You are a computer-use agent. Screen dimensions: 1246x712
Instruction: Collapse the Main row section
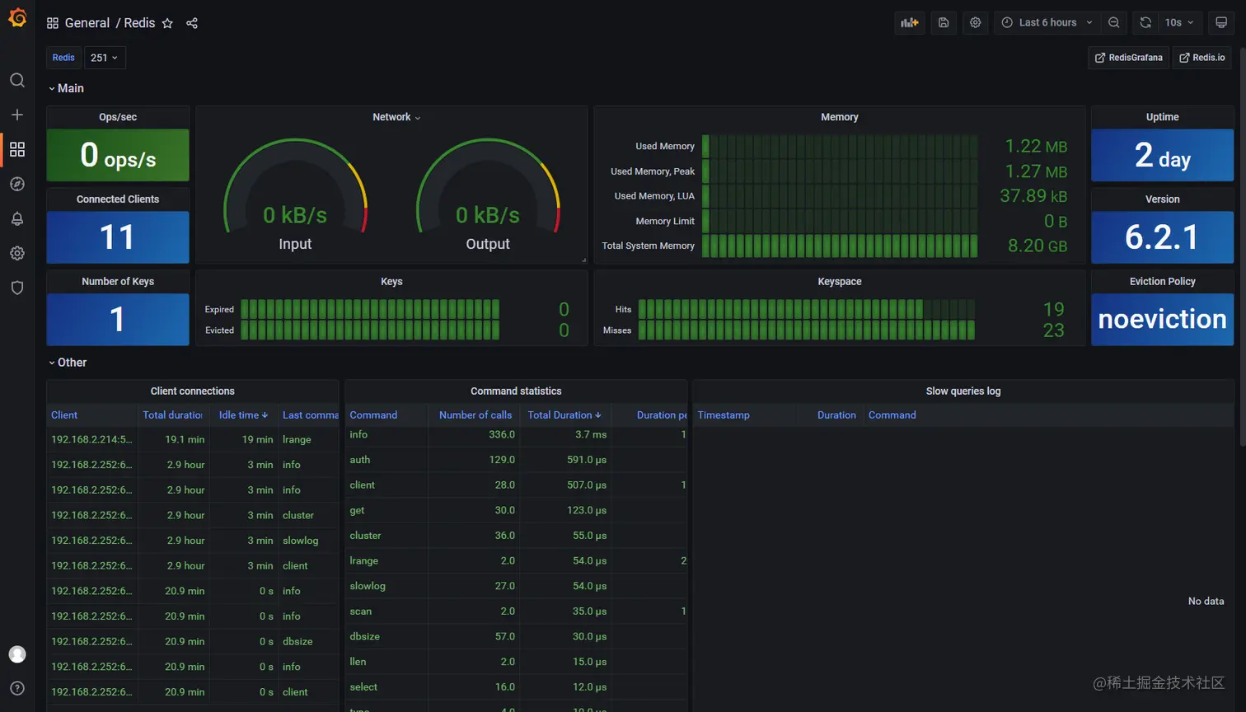pos(66,88)
